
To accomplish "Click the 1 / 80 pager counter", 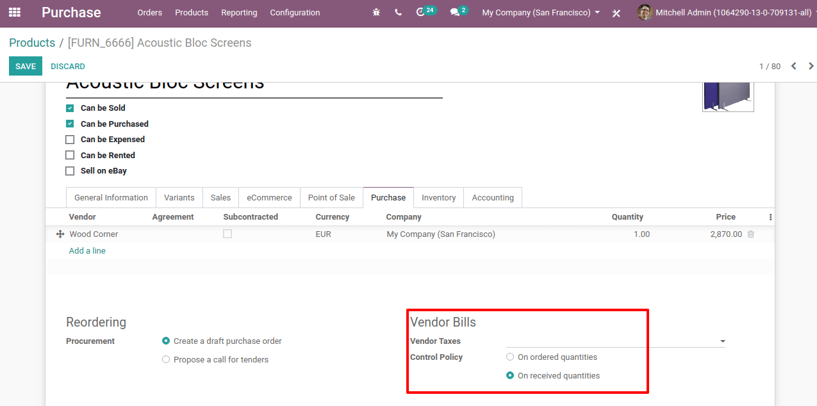I will pyautogui.click(x=770, y=67).
